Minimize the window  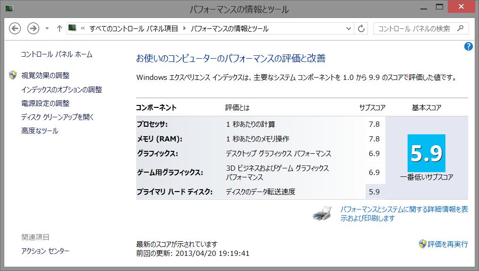coord(423,9)
